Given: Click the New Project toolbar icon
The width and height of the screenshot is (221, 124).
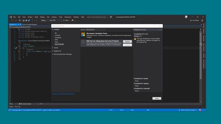Looking at the screenshot, I should [20, 20].
